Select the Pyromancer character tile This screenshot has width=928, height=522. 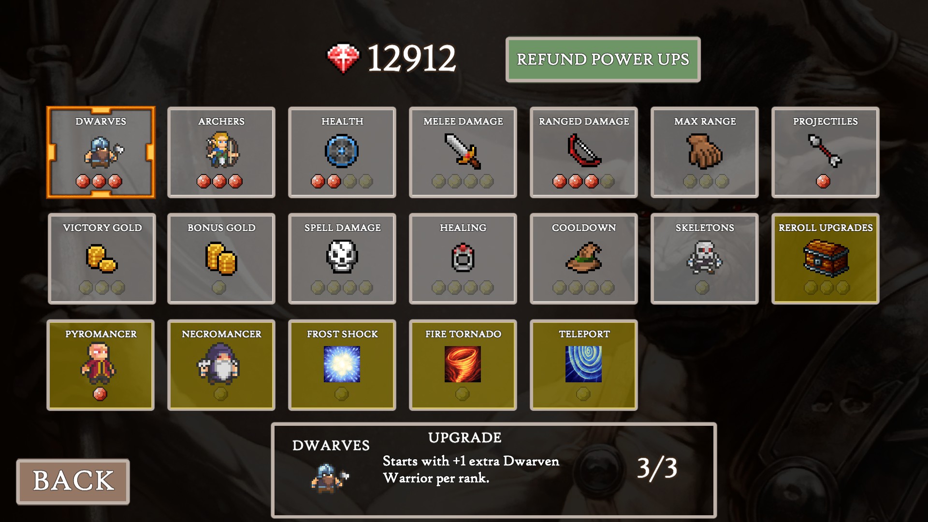(x=101, y=365)
